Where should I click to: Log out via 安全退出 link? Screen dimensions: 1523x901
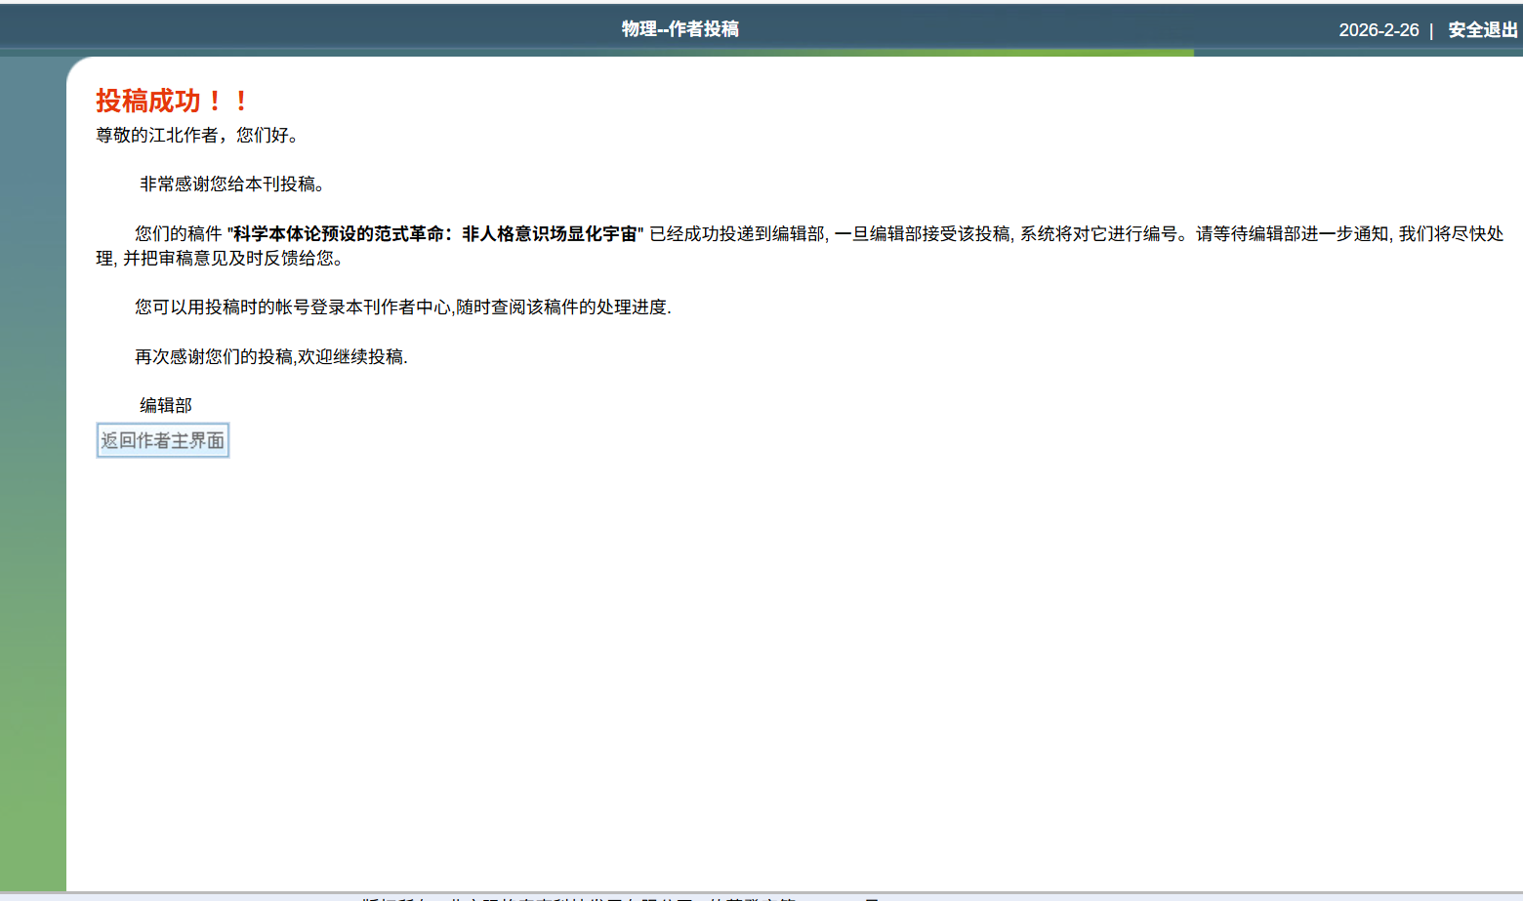[1482, 30]
